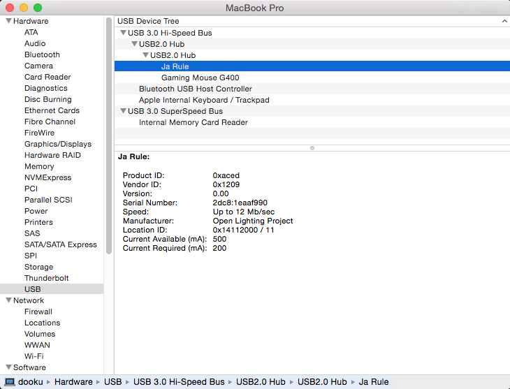
Task: Open Graphics/Displays hardware category
Action: click(57, 144)
